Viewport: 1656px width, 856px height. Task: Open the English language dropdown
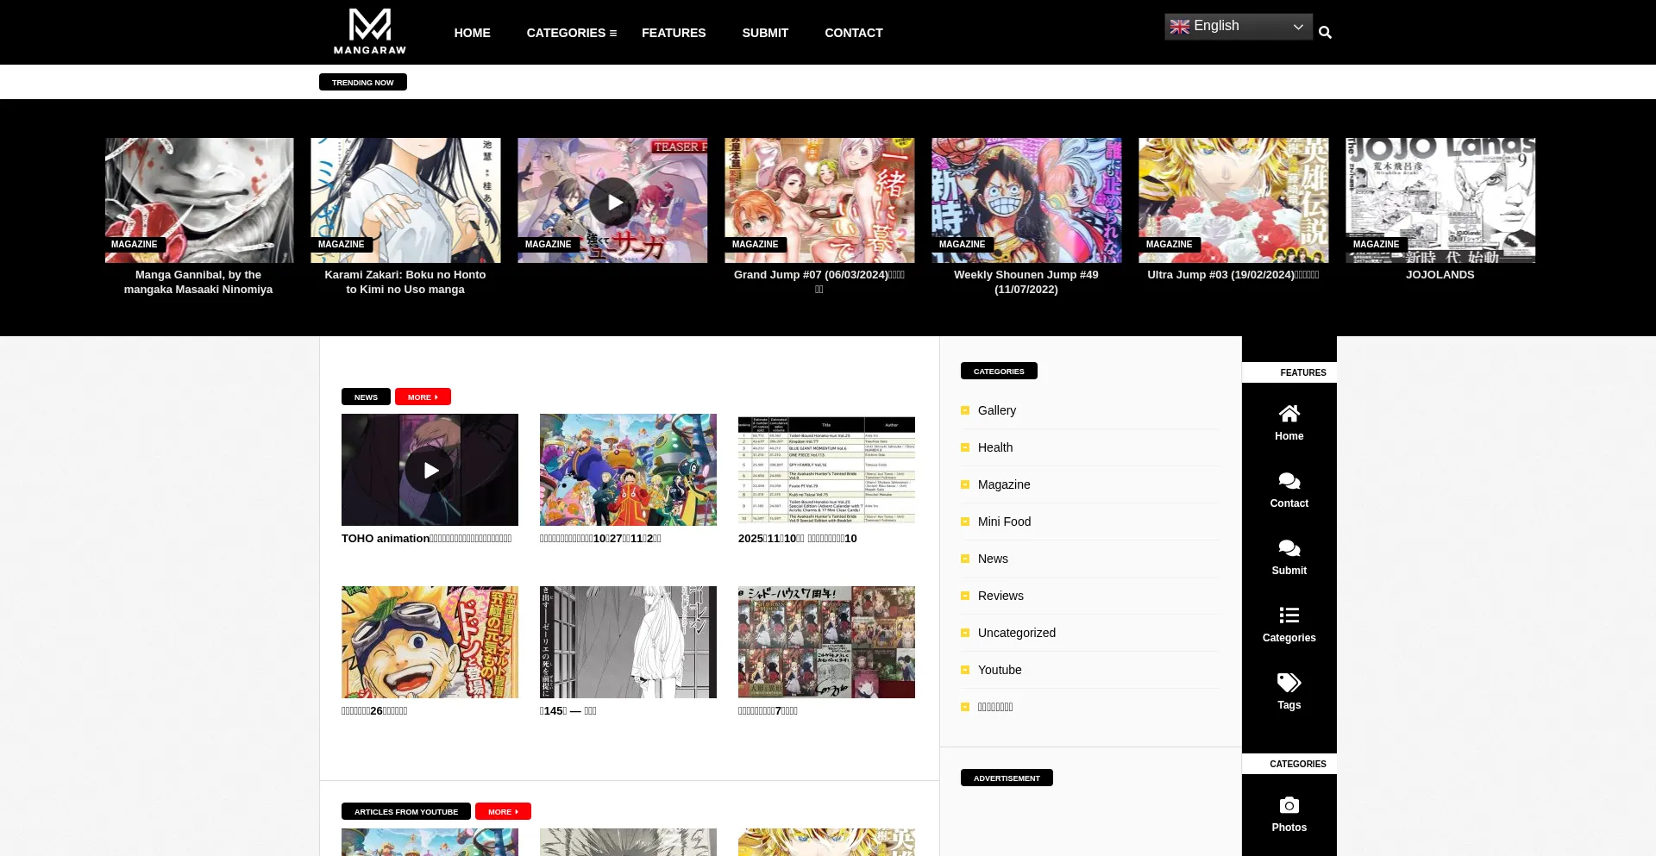1238,27
